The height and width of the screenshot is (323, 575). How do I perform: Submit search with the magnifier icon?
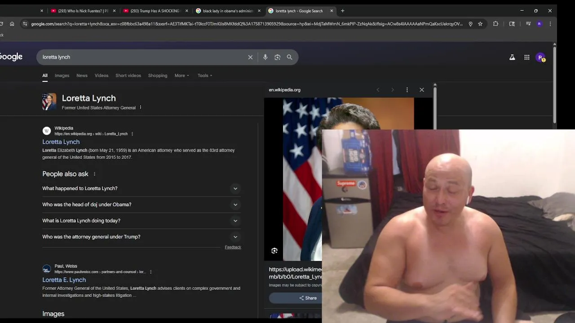pos(290,57)
